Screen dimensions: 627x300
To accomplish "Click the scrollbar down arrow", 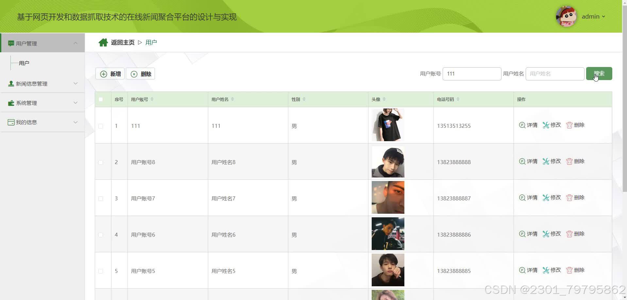I will click(624, 297).
